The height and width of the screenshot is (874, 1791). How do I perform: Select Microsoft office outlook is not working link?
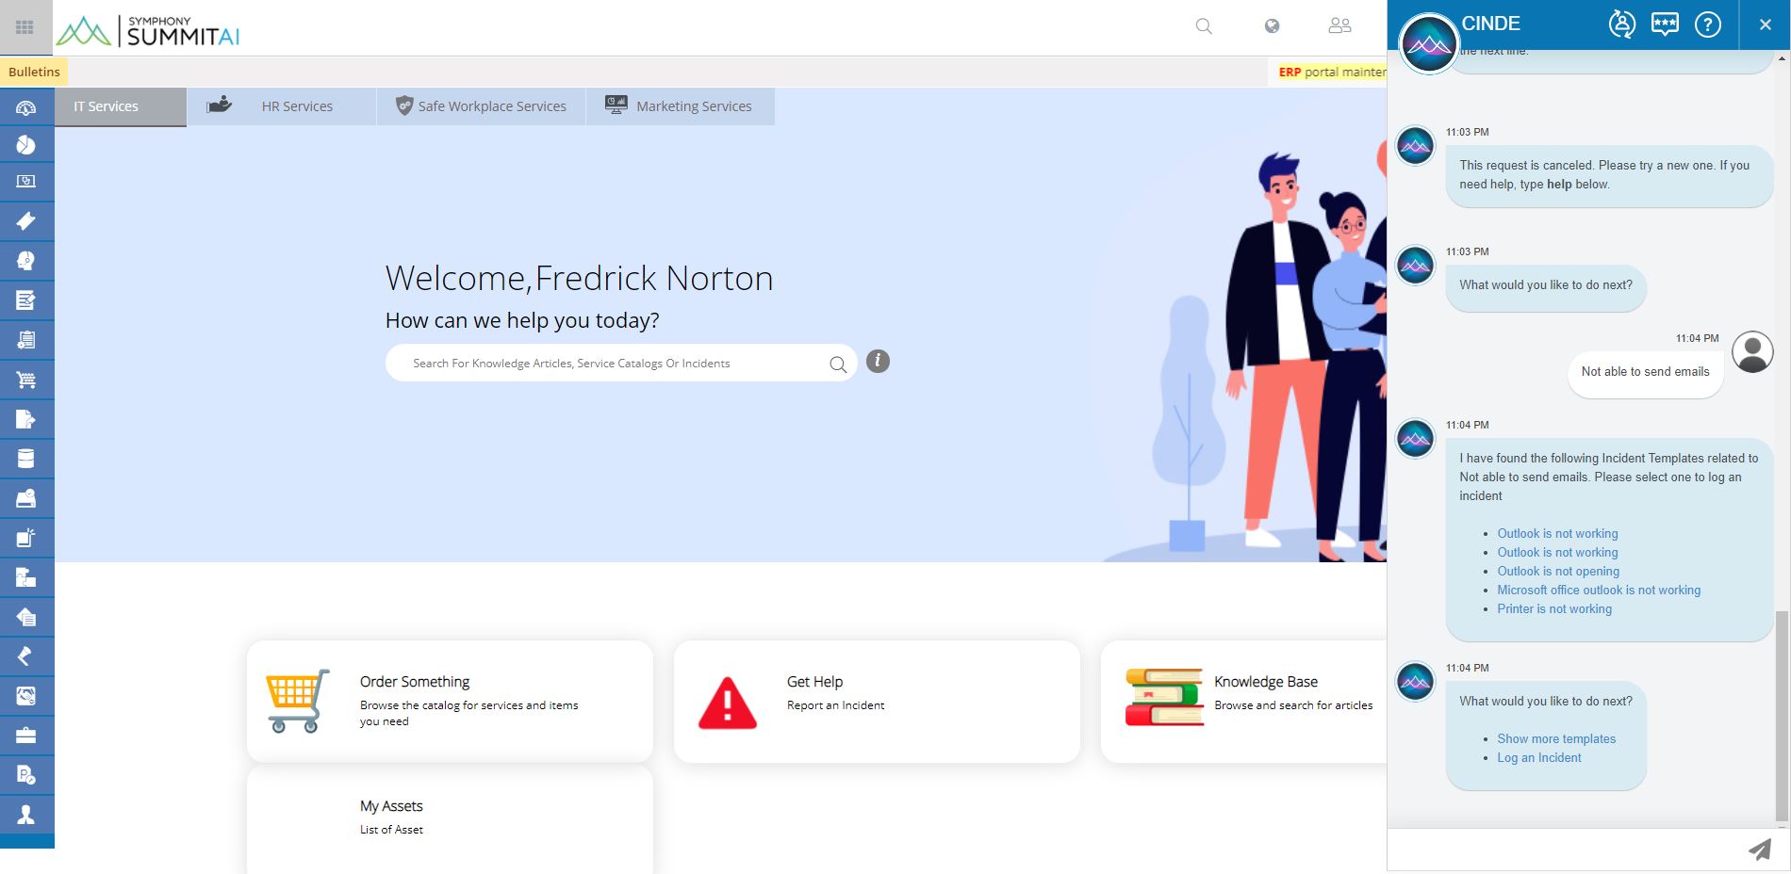[1599, 590]
